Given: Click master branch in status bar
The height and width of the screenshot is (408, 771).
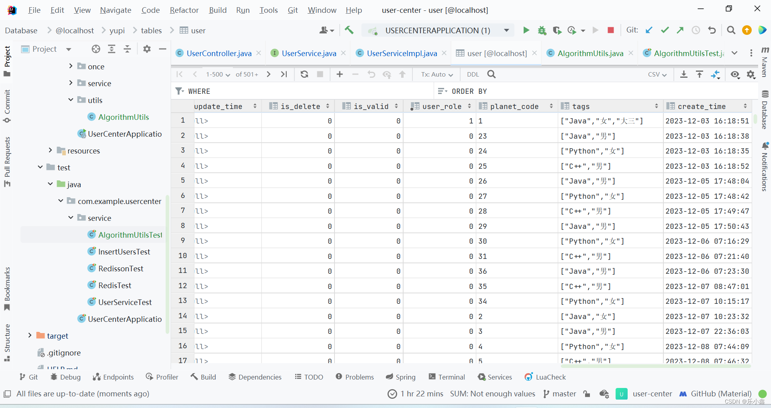Looking at the screenshot, I should (x=560, y=394).
